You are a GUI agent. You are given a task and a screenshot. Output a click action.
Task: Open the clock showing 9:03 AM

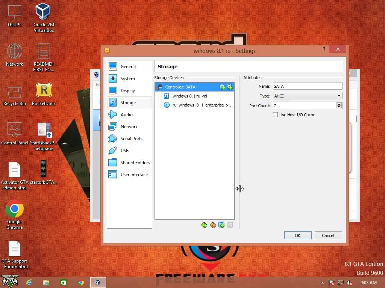[x=368, y=283]
